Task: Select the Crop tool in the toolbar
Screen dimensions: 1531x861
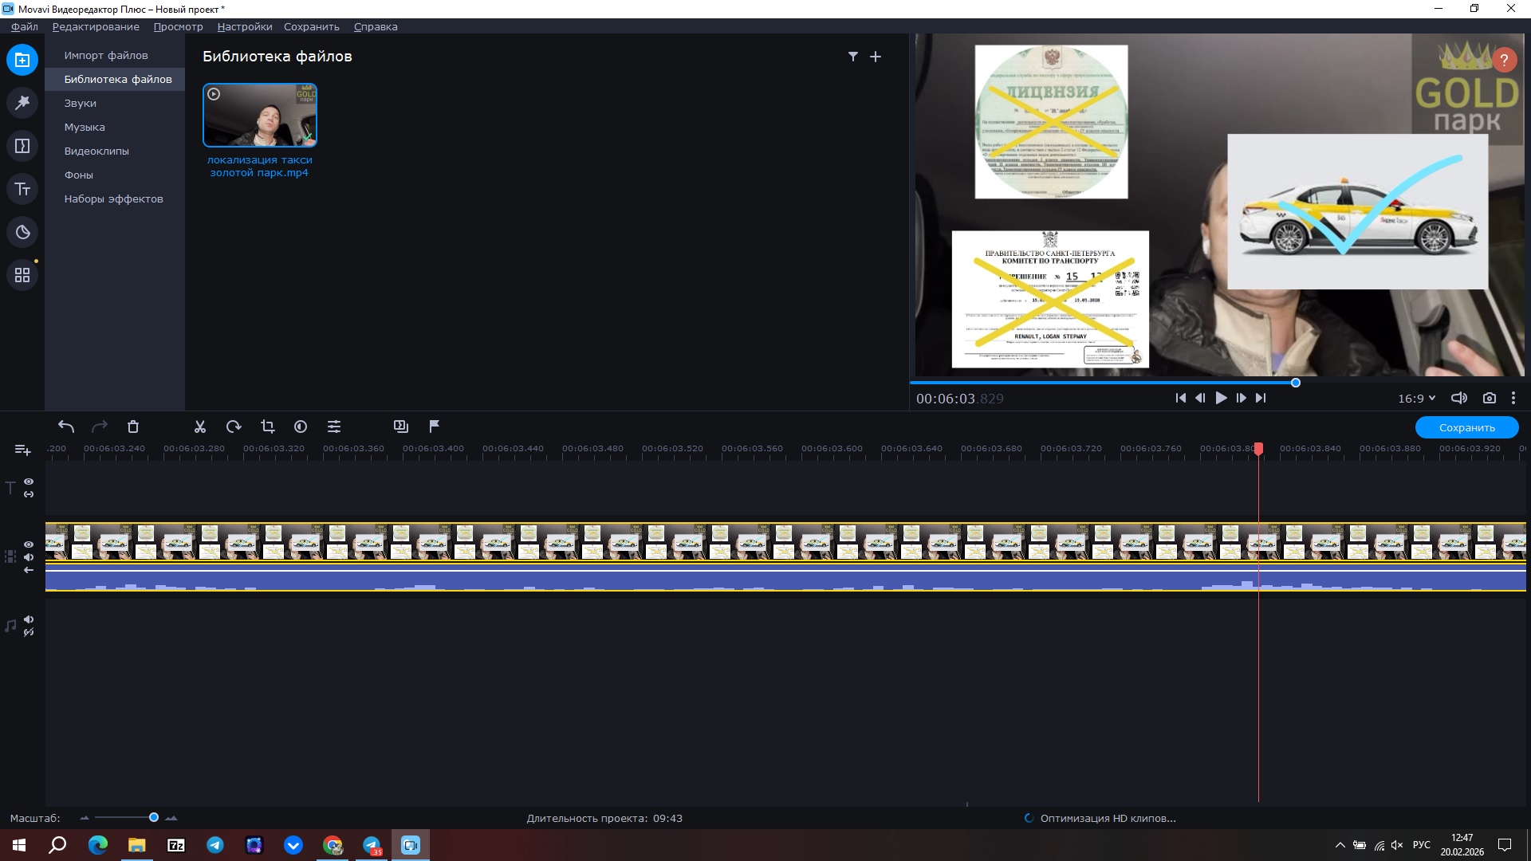Action: (x=267, y=427)
